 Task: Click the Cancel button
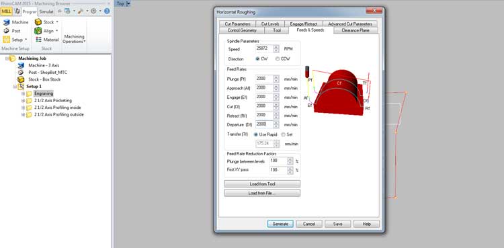point(309,224)
